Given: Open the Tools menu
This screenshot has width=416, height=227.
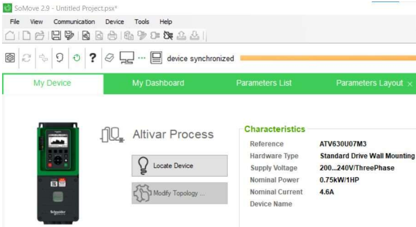Looking at the screenshot, I should point(142,22).
